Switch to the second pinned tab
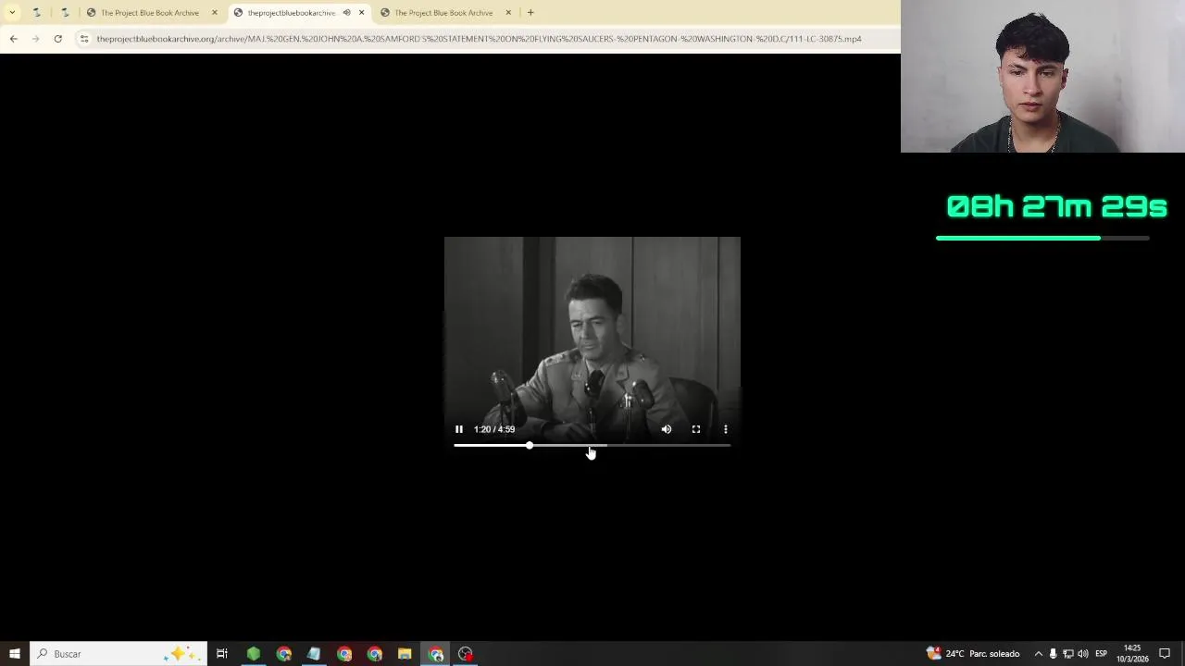The width and height of the screenshot is (1185, 666). pos(65,13)
